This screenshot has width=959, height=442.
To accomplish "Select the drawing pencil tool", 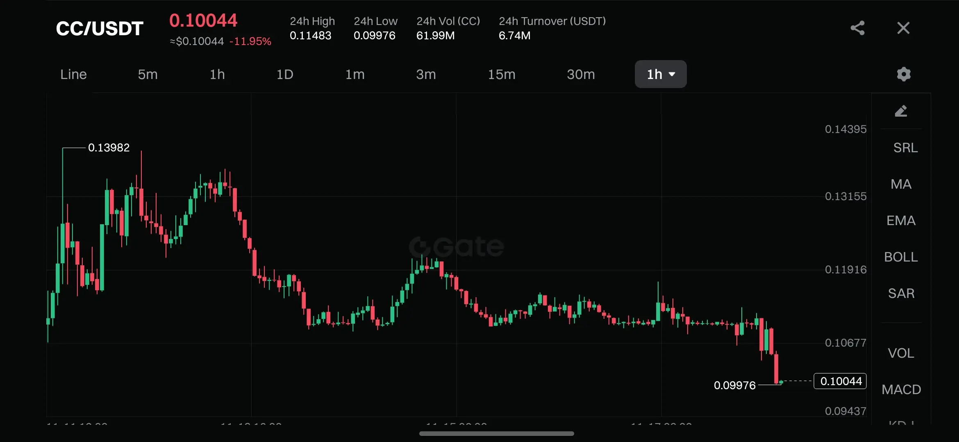I will coord(901,111).
